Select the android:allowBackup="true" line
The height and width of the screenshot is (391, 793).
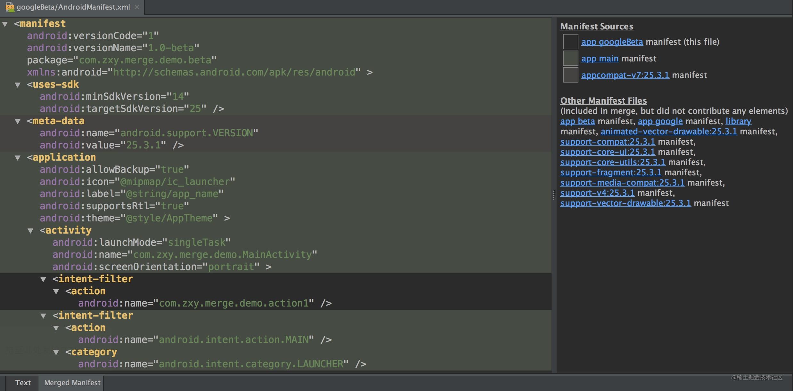[114, 170]
